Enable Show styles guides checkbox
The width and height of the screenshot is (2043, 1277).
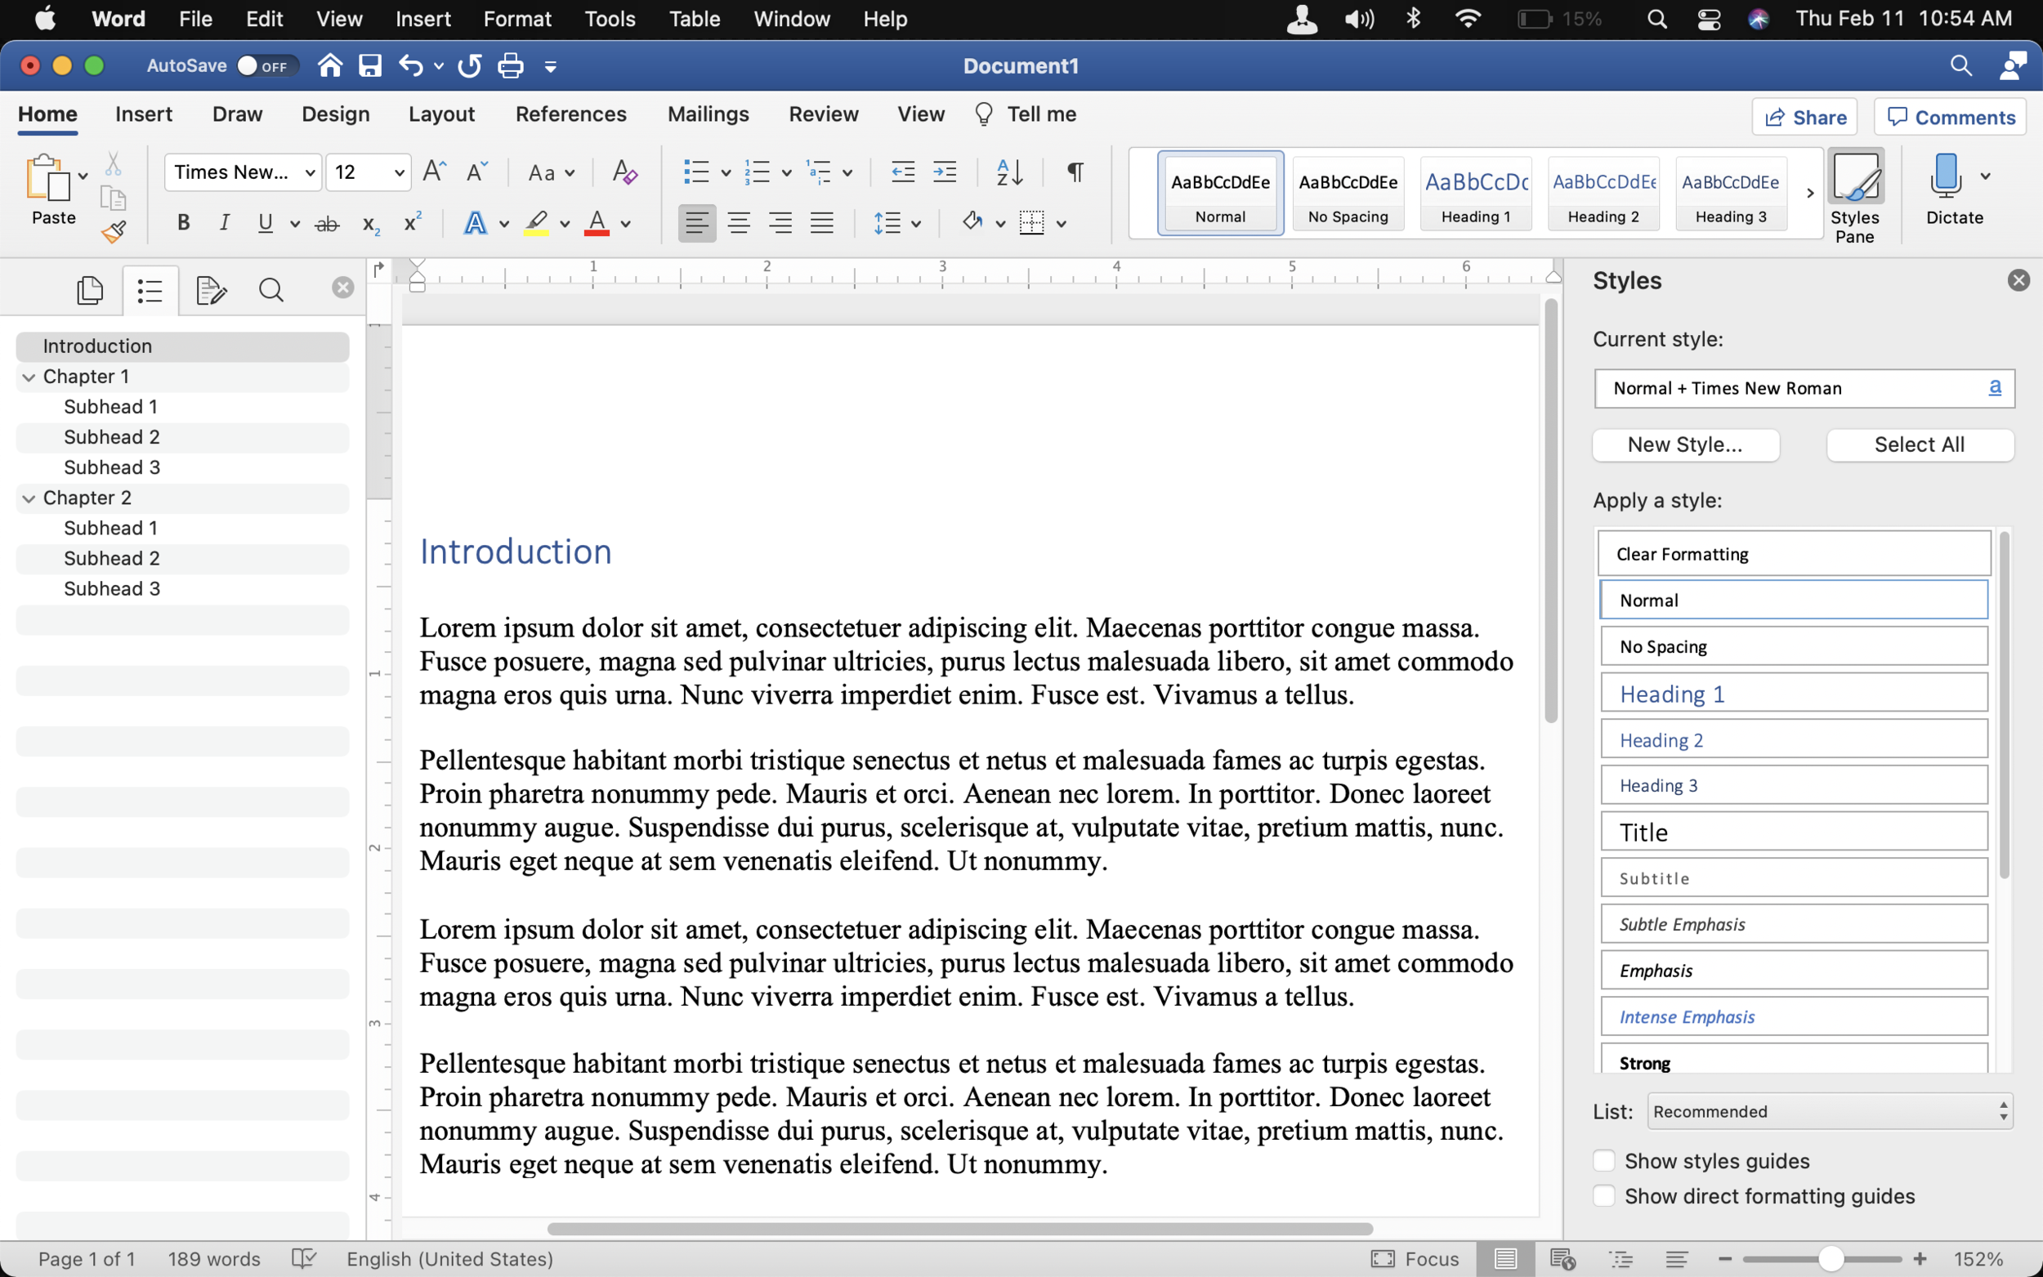1604,1160
